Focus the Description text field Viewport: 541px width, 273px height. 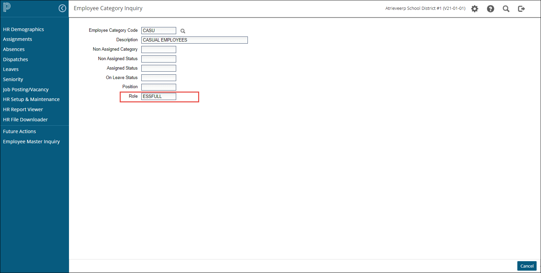pyautogui.click(x=194, y=40)
